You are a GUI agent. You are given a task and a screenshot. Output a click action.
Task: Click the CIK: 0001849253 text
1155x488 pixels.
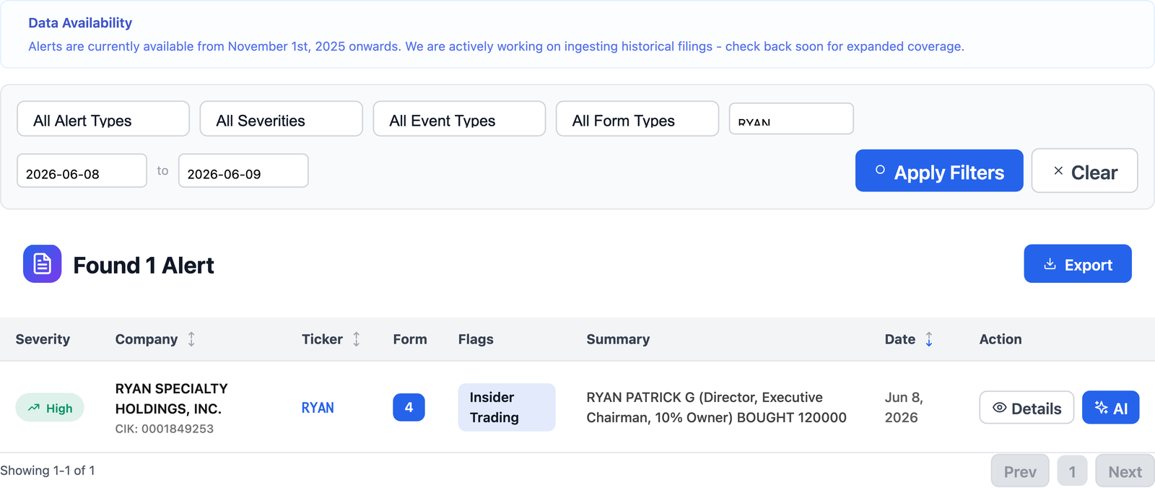(x=165, y=429)
